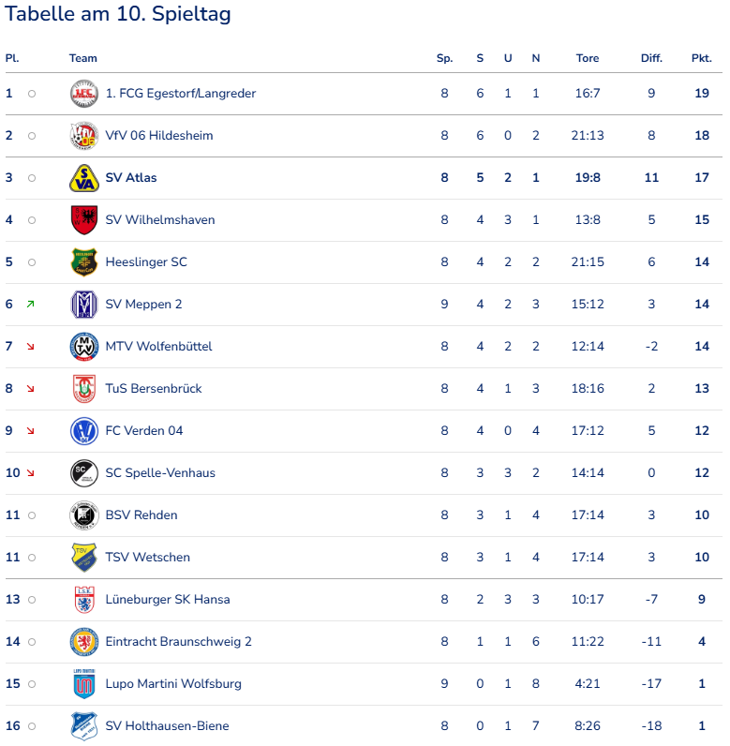Click the Diff. column header
The height and width of the screenshot is (746, 730).
click(x=651, y=58)
